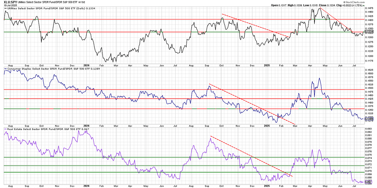This screenshot has height=188, width=377.
Task: Select the 18-Jul-2025 date label
Action: pos(10,5)
